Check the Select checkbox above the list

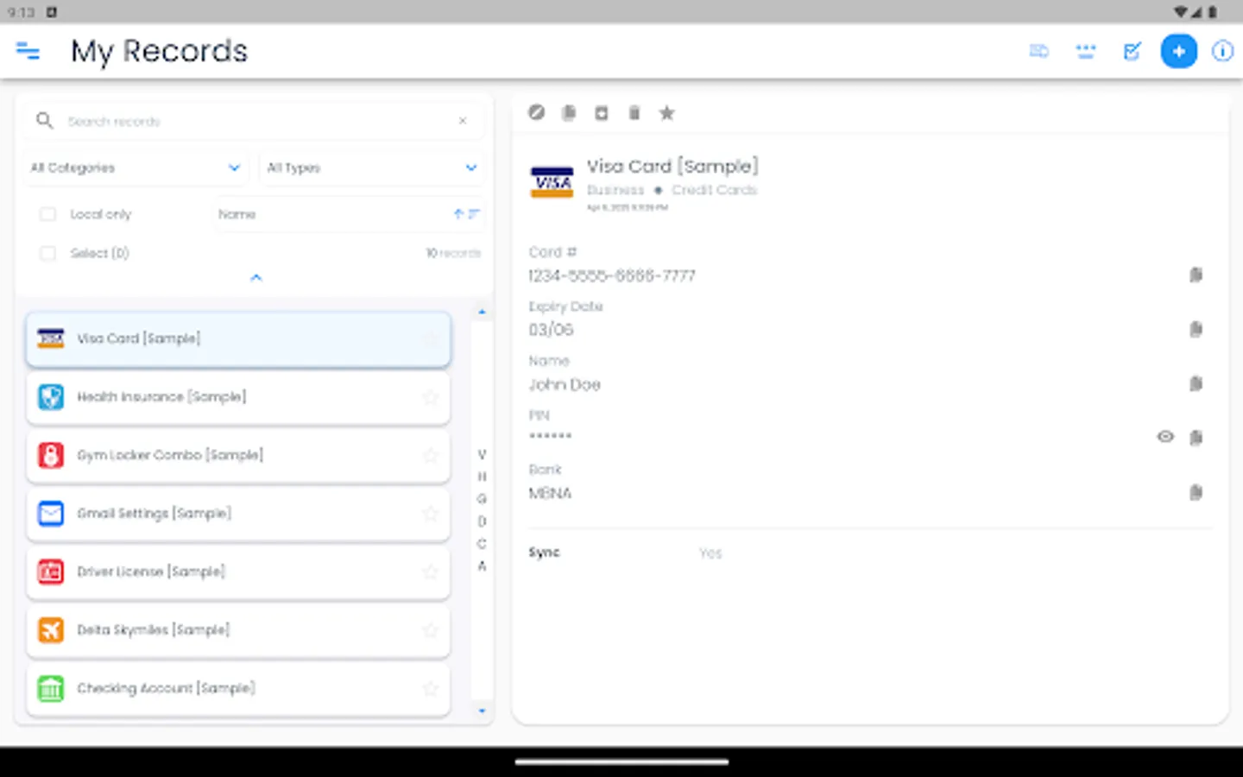[x=47, y=253]
